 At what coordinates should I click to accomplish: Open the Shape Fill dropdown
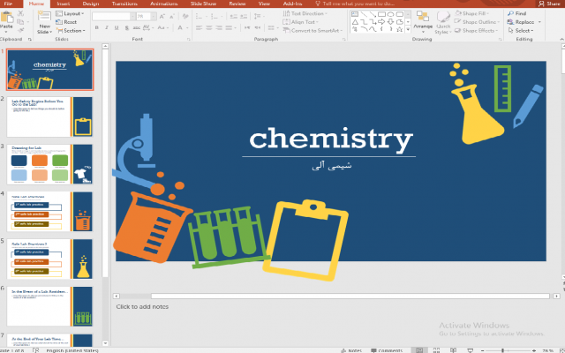pyautogui.click(x=472, y=13)
